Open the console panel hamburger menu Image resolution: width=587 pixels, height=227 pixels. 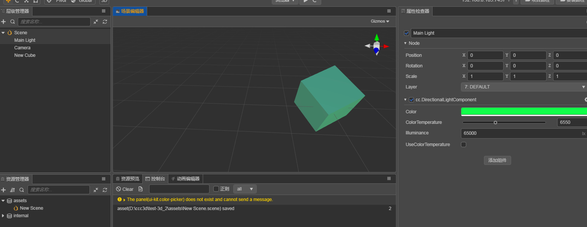(389, 178)
